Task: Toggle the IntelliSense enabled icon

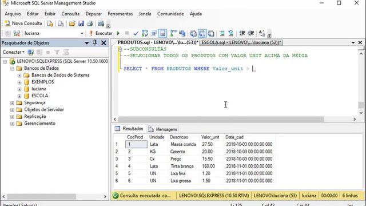Action: click(162, 33)
